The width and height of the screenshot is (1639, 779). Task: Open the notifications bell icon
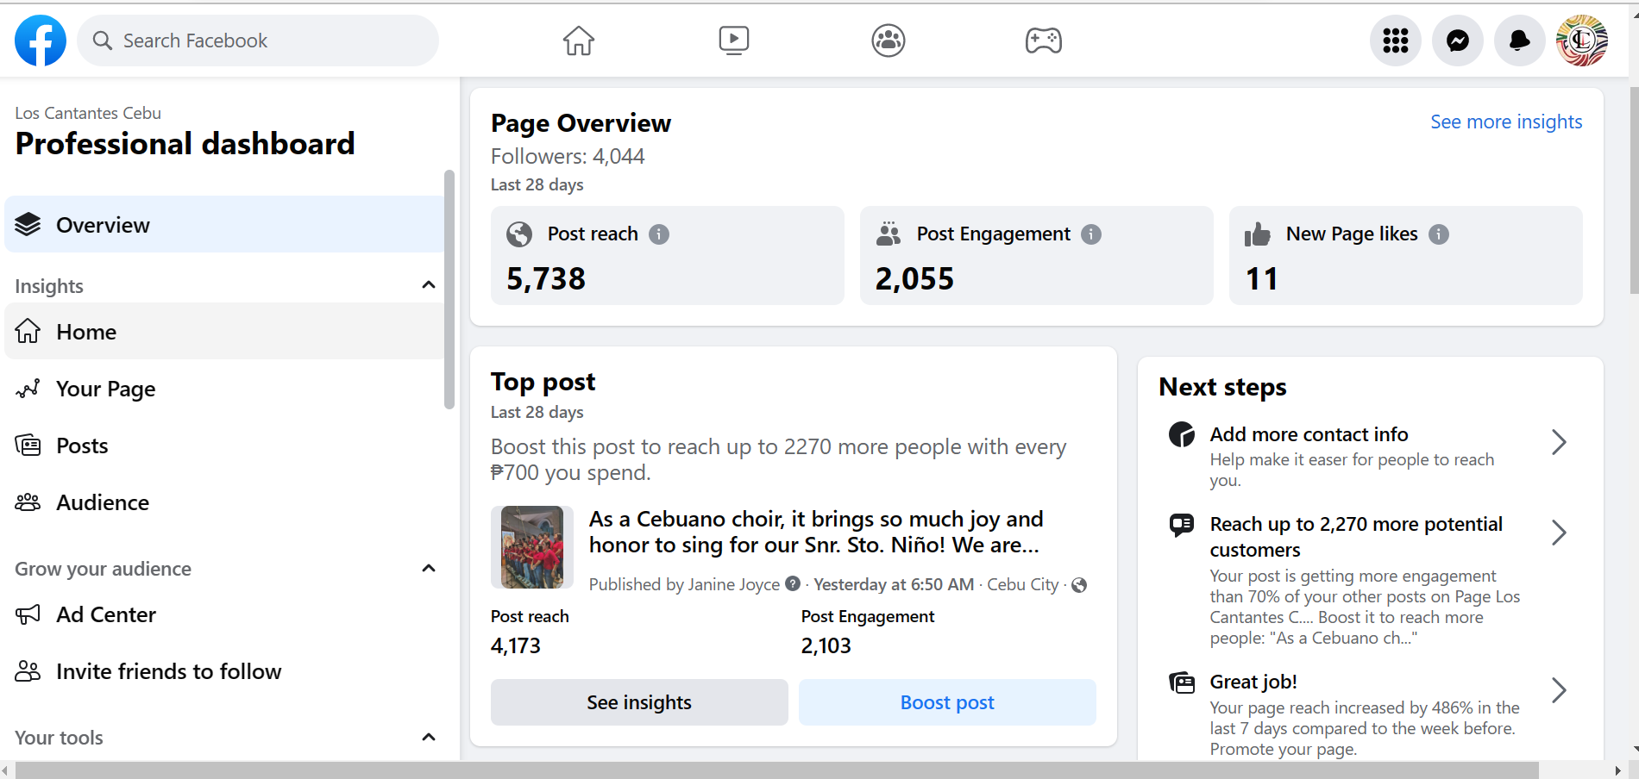(x=1520, y=41)
